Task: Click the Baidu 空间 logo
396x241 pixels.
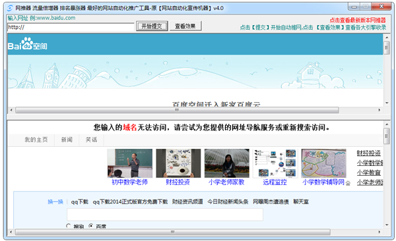Action: [28, 44]
